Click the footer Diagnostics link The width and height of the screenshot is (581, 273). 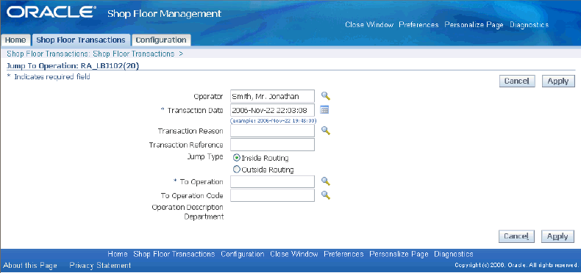(x=454, y=254)
